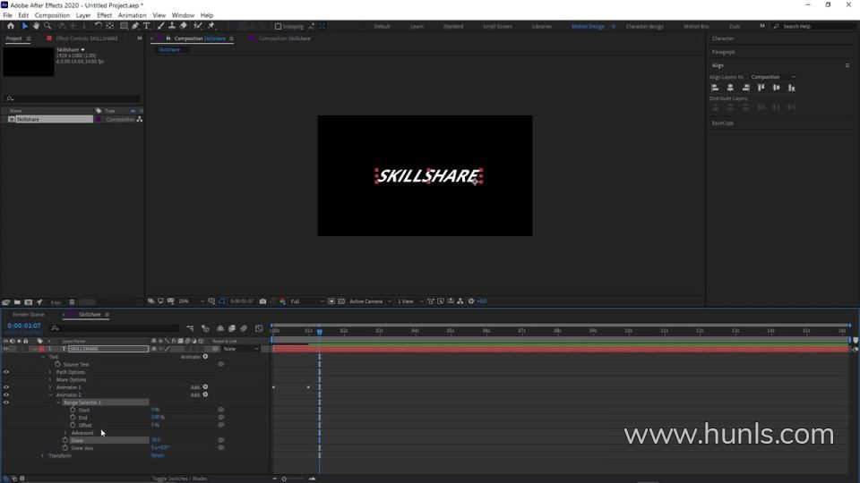Click the align left edges icon
Screen dimensions: 860x483
coord(715,88)
